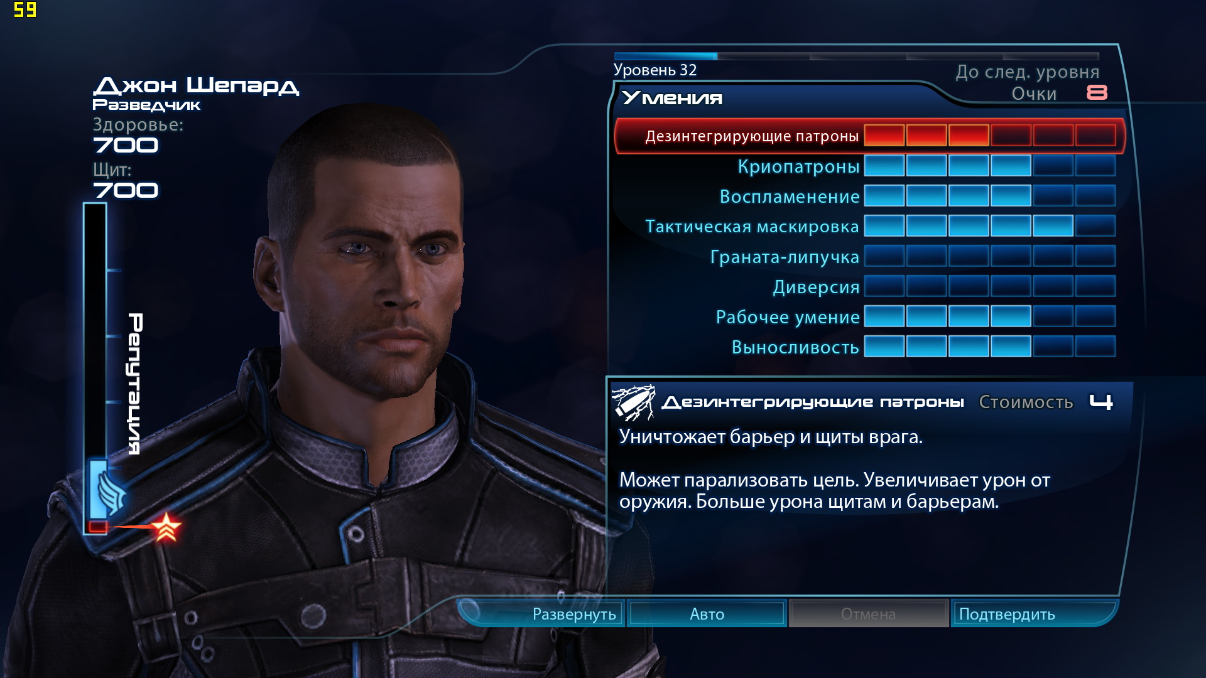1206x678 pixels.
Task: Click the Авто auto-level button
Action: [x=707, y=613]
